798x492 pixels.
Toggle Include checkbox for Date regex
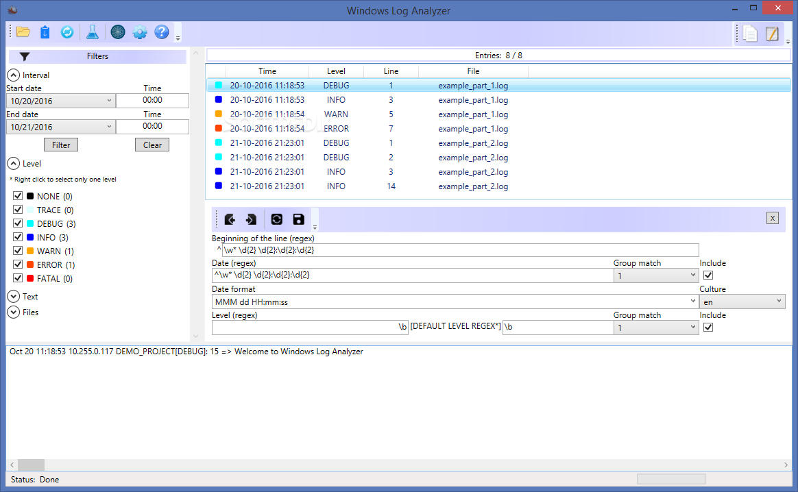coord(708,275)
